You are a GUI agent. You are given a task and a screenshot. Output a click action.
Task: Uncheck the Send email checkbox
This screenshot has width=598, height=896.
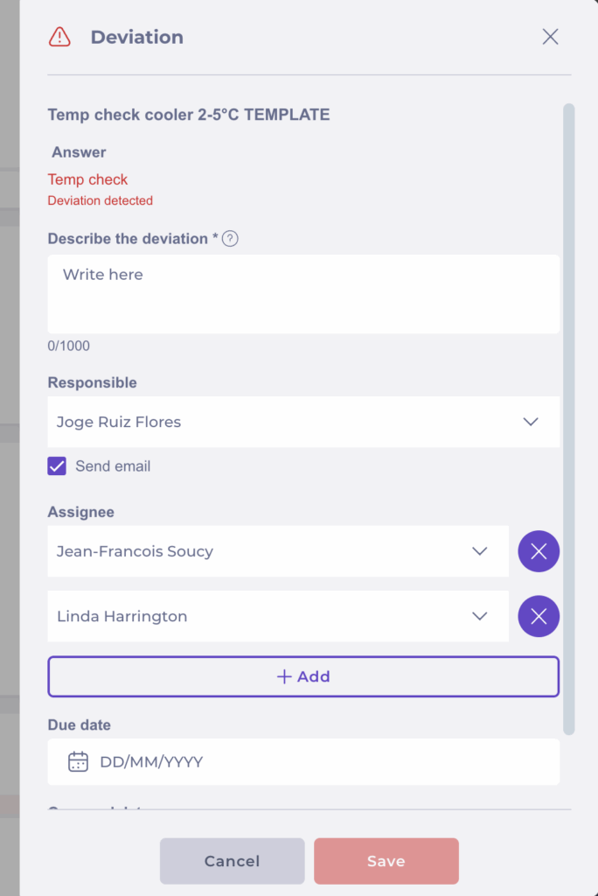[x=57, y=466]
